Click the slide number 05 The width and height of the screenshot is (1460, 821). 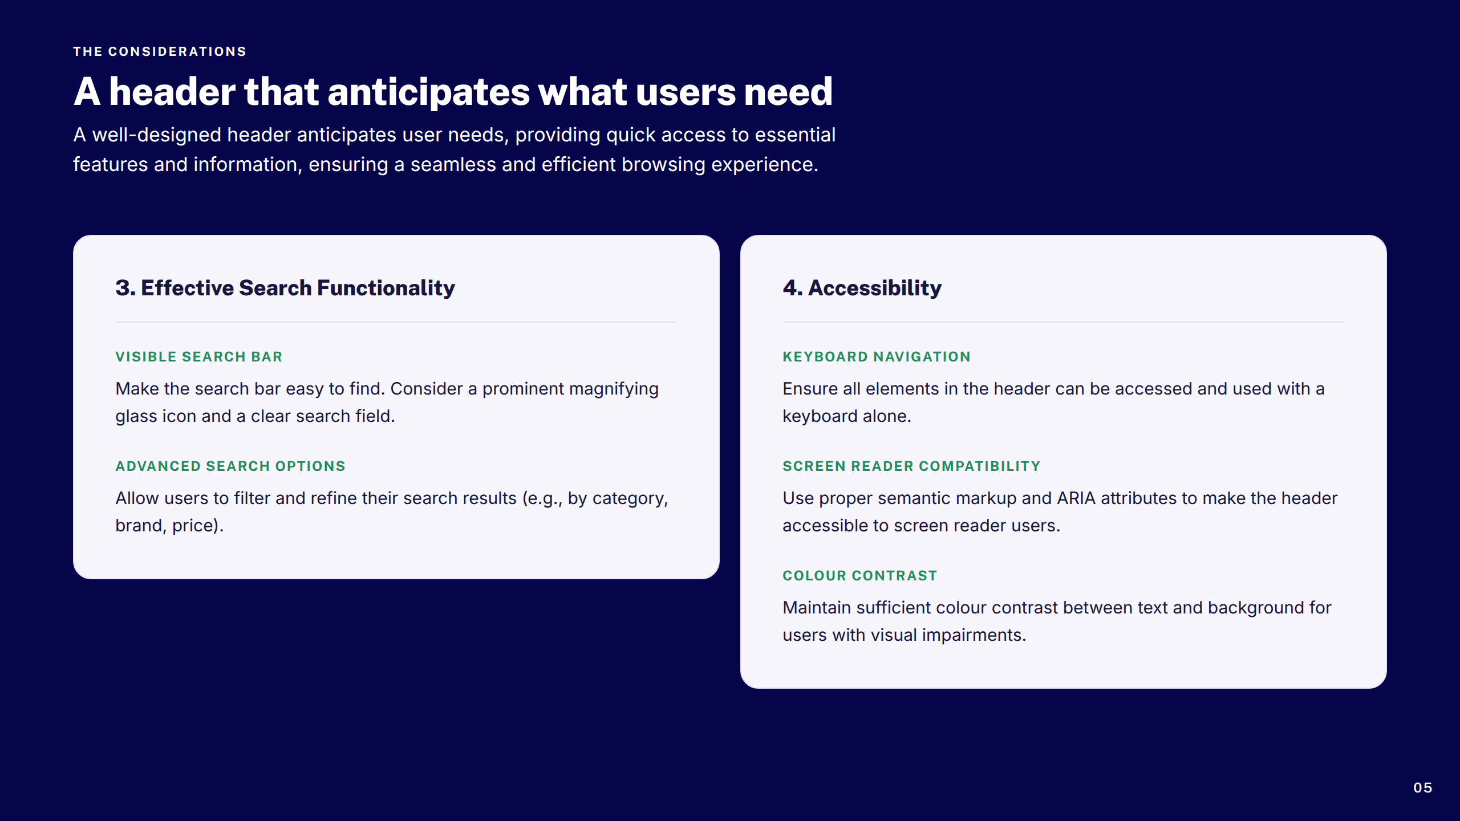(x=1422, y=788)
